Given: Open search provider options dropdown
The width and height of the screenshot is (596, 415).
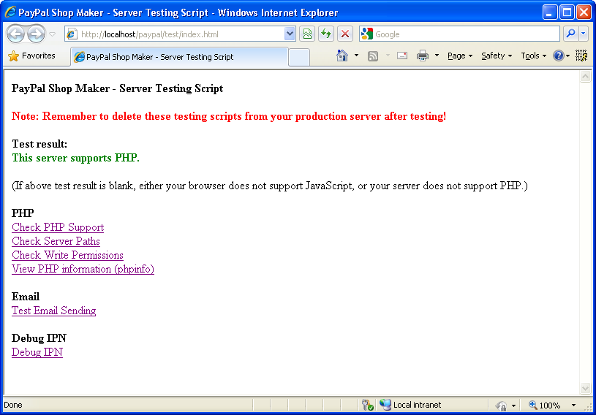Looking at the screenshot, I should pyautogui.click(x=584, y=34).
